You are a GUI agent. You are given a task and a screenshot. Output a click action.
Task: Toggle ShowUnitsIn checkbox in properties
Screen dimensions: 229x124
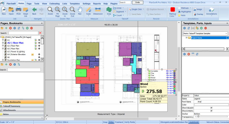point(211,111)
